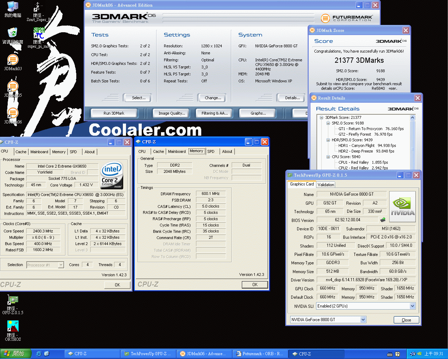This screenshot has height=359, width=448.
Task: Switch to Futuremark - ORB taskbar button
Action: [x=260, y=354]
